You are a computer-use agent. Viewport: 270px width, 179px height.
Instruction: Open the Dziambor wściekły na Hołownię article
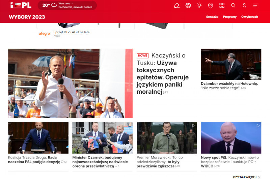[x=229, y=84]
